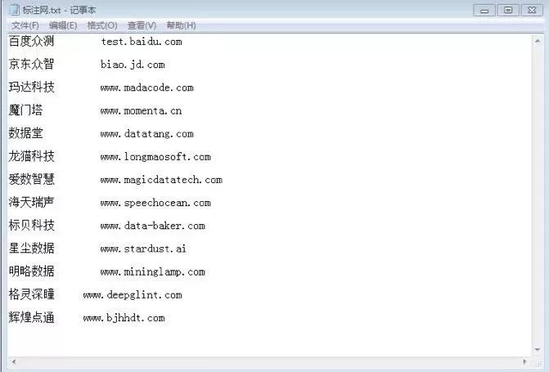Minimize the Notepad window

click(484, 10)
